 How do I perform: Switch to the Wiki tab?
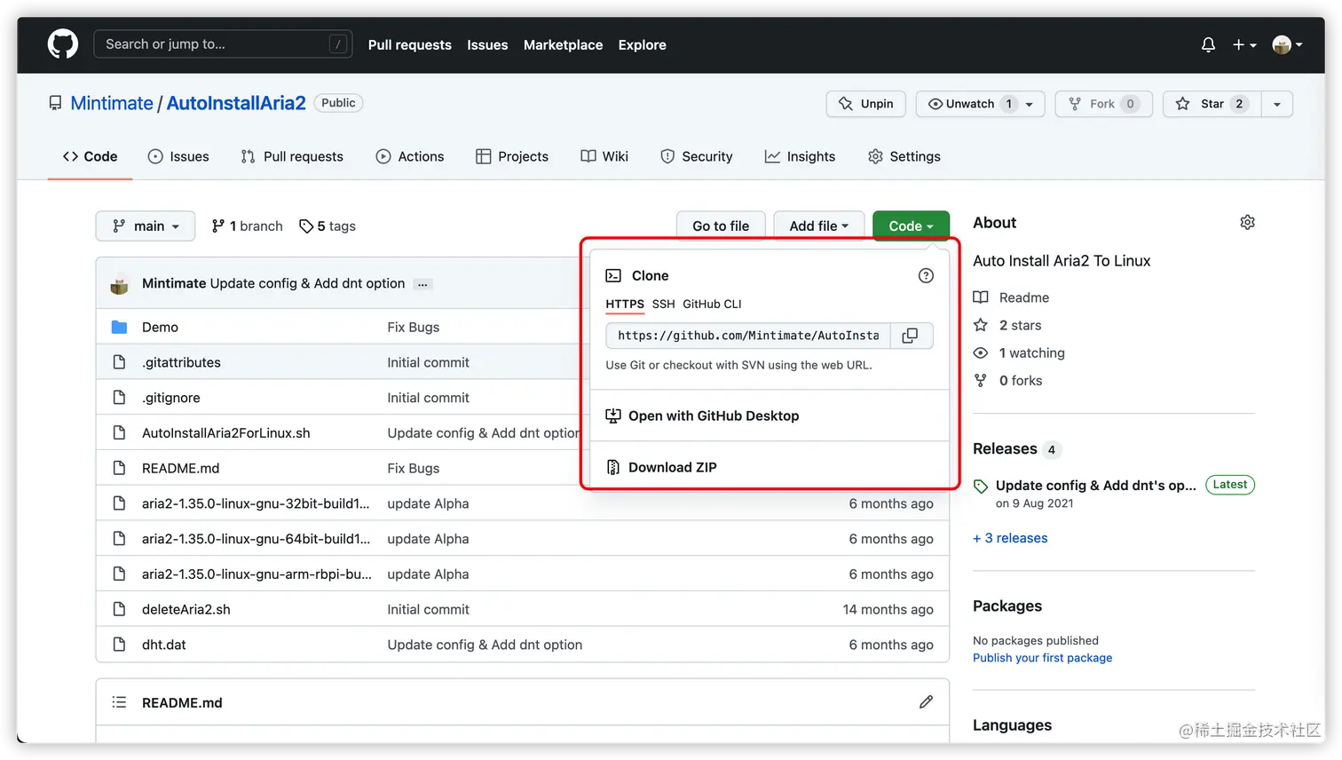tap(604, 156)
